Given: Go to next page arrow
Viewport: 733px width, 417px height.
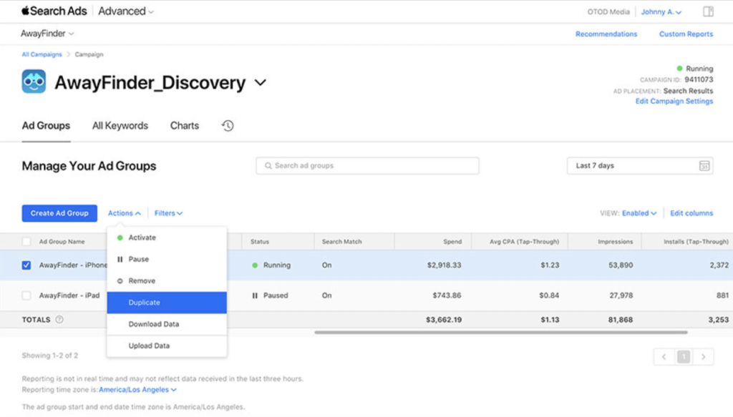Looking at the screenshot, I should coord(703,357).
